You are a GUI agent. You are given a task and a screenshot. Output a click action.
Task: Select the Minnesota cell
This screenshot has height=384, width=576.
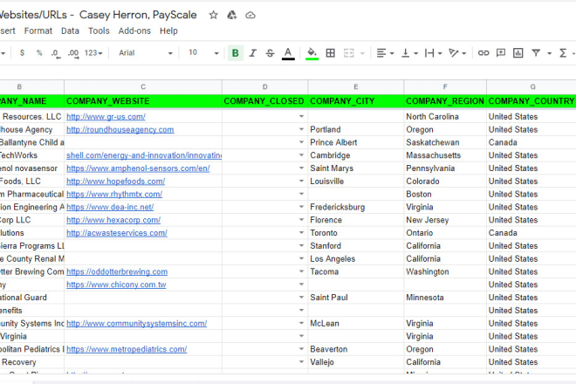pyautogui.click(x=445, y=298)
